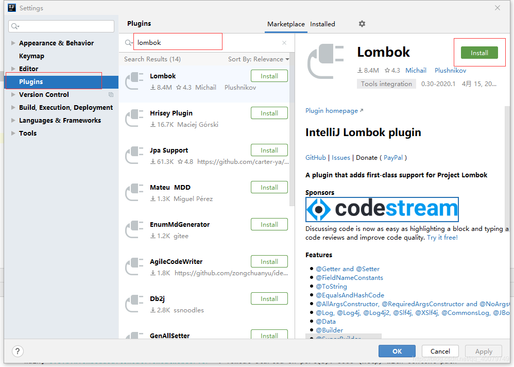Click the OK button

tap(397, 351)
